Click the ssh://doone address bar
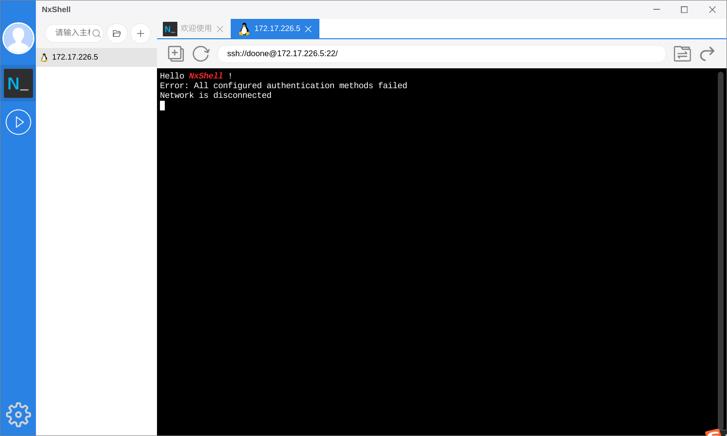 (436, 53)
